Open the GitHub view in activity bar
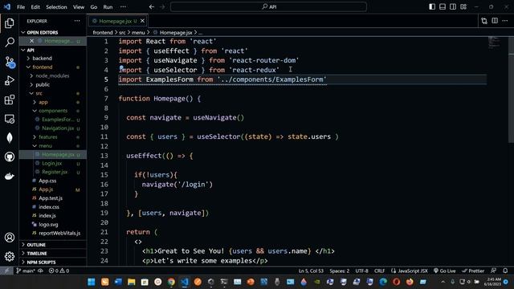Image resolution: width=514 pixels, height=289 pixels. (x=10, y=157)
